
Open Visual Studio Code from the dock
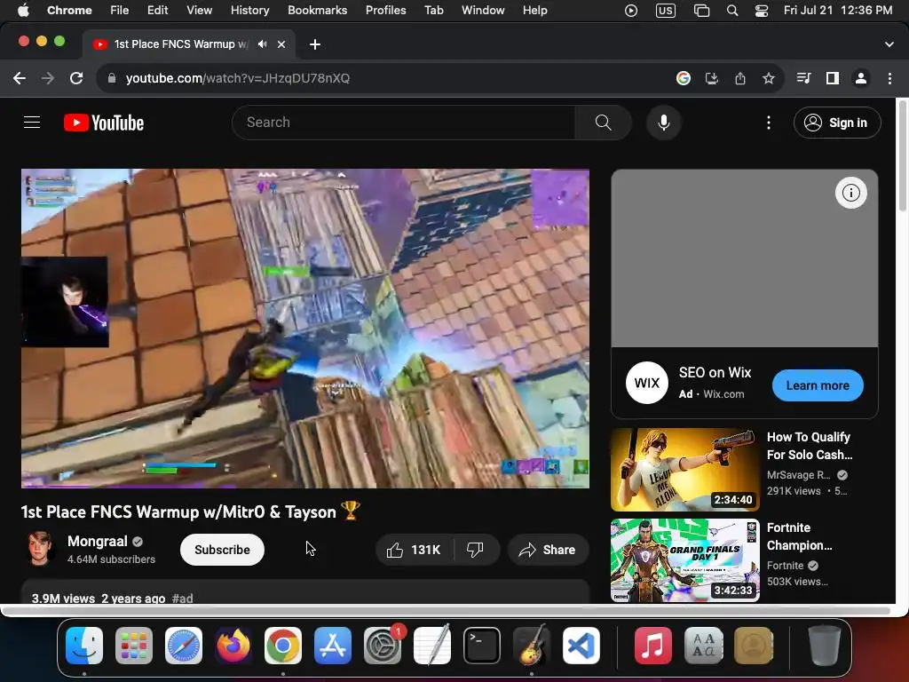pos(581,646)
